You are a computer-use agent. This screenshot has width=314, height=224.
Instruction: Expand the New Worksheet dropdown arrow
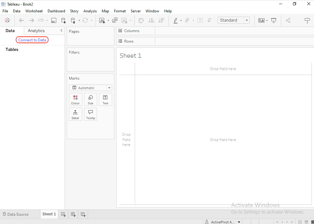pyautogui.click(x=108, y=20)
